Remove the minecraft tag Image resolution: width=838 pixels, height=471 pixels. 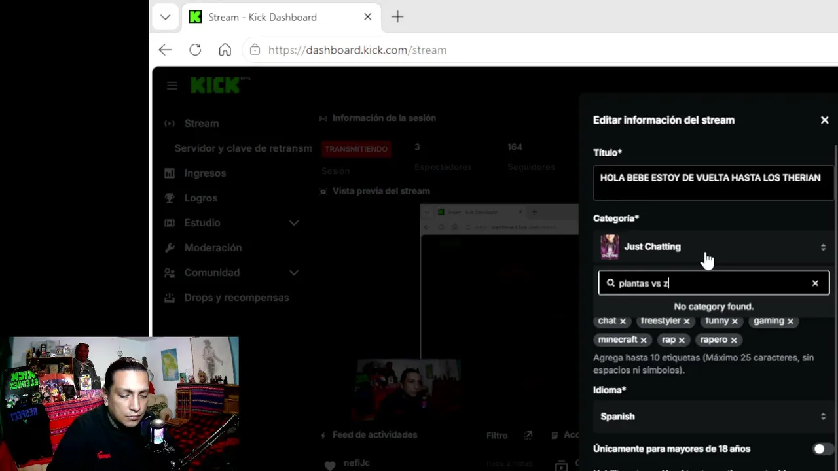(644, 340)
